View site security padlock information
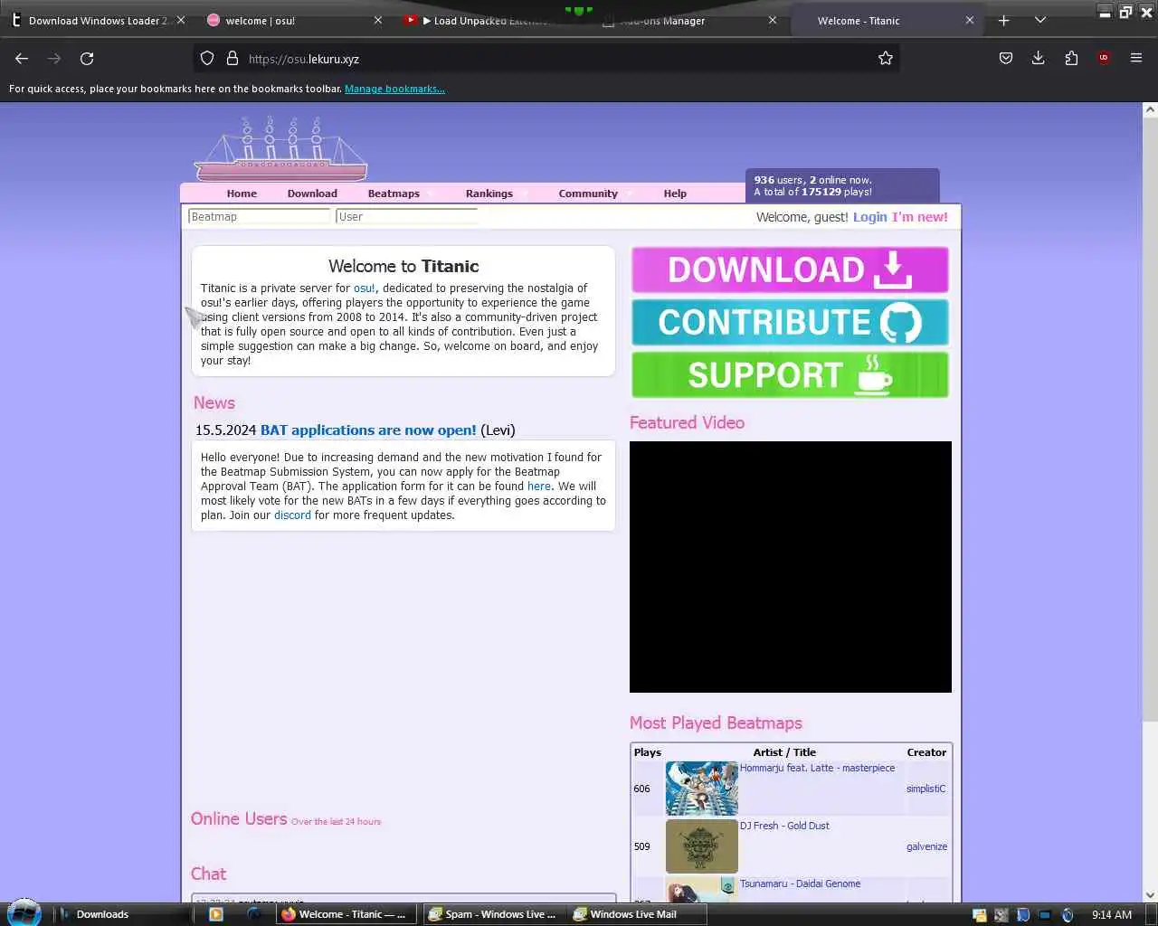The image size is (1158, 926). point(233,58)
